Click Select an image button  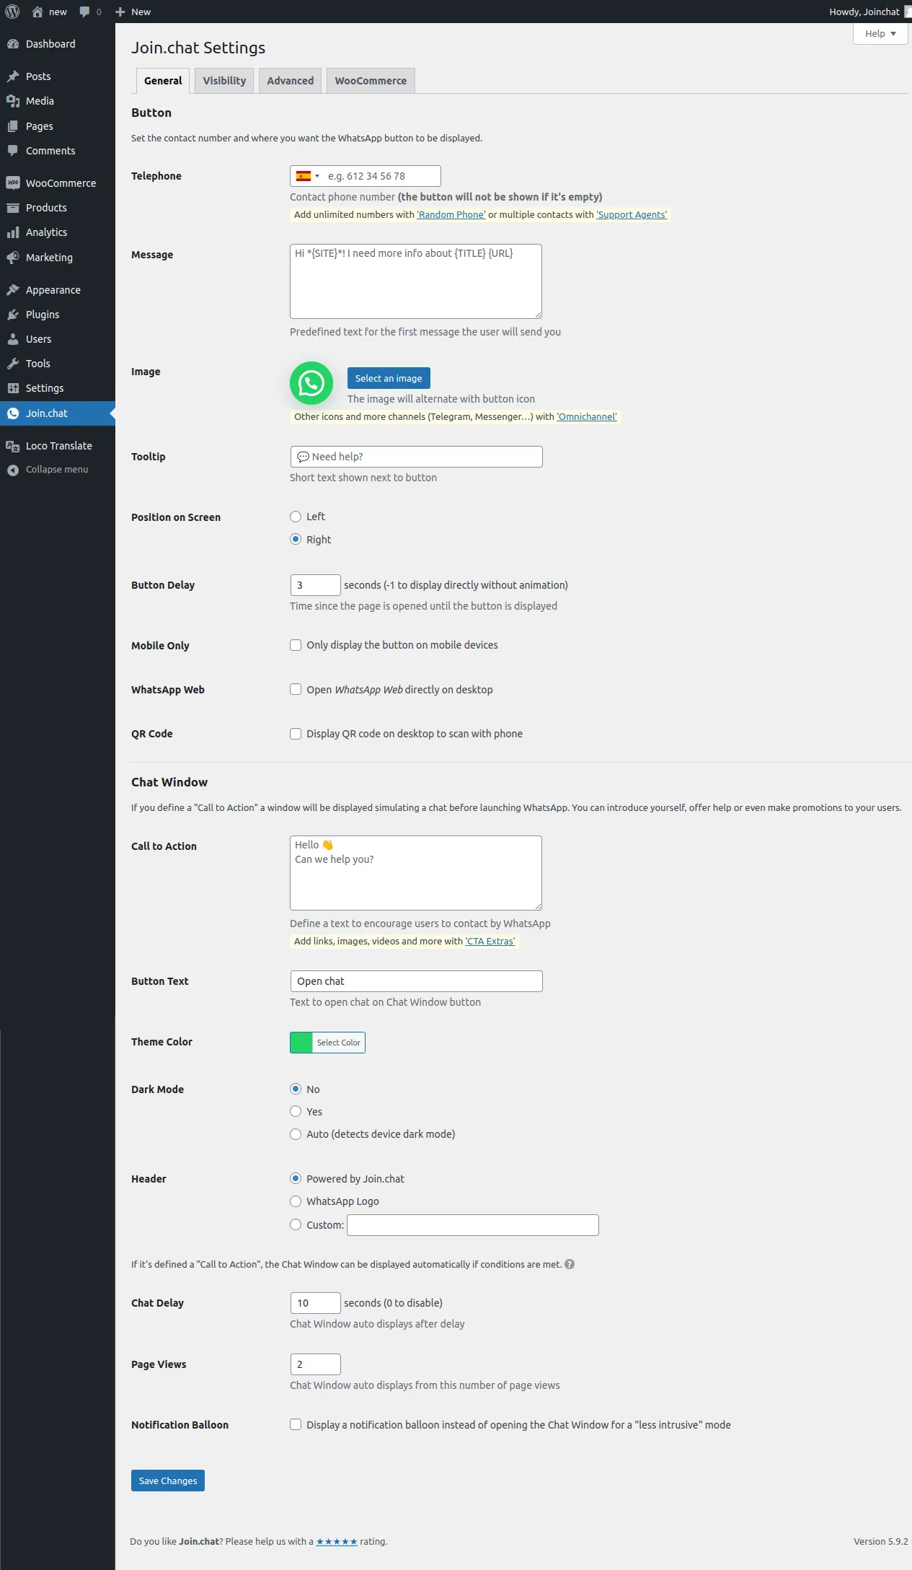(389, 378)
